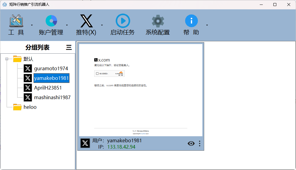The height and width of the screenshot is (170, 296).
Task: Minimize the application window
Action: click(261, 5)
